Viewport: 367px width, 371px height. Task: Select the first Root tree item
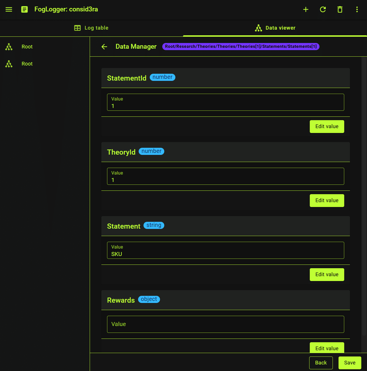tap(45, 47)
